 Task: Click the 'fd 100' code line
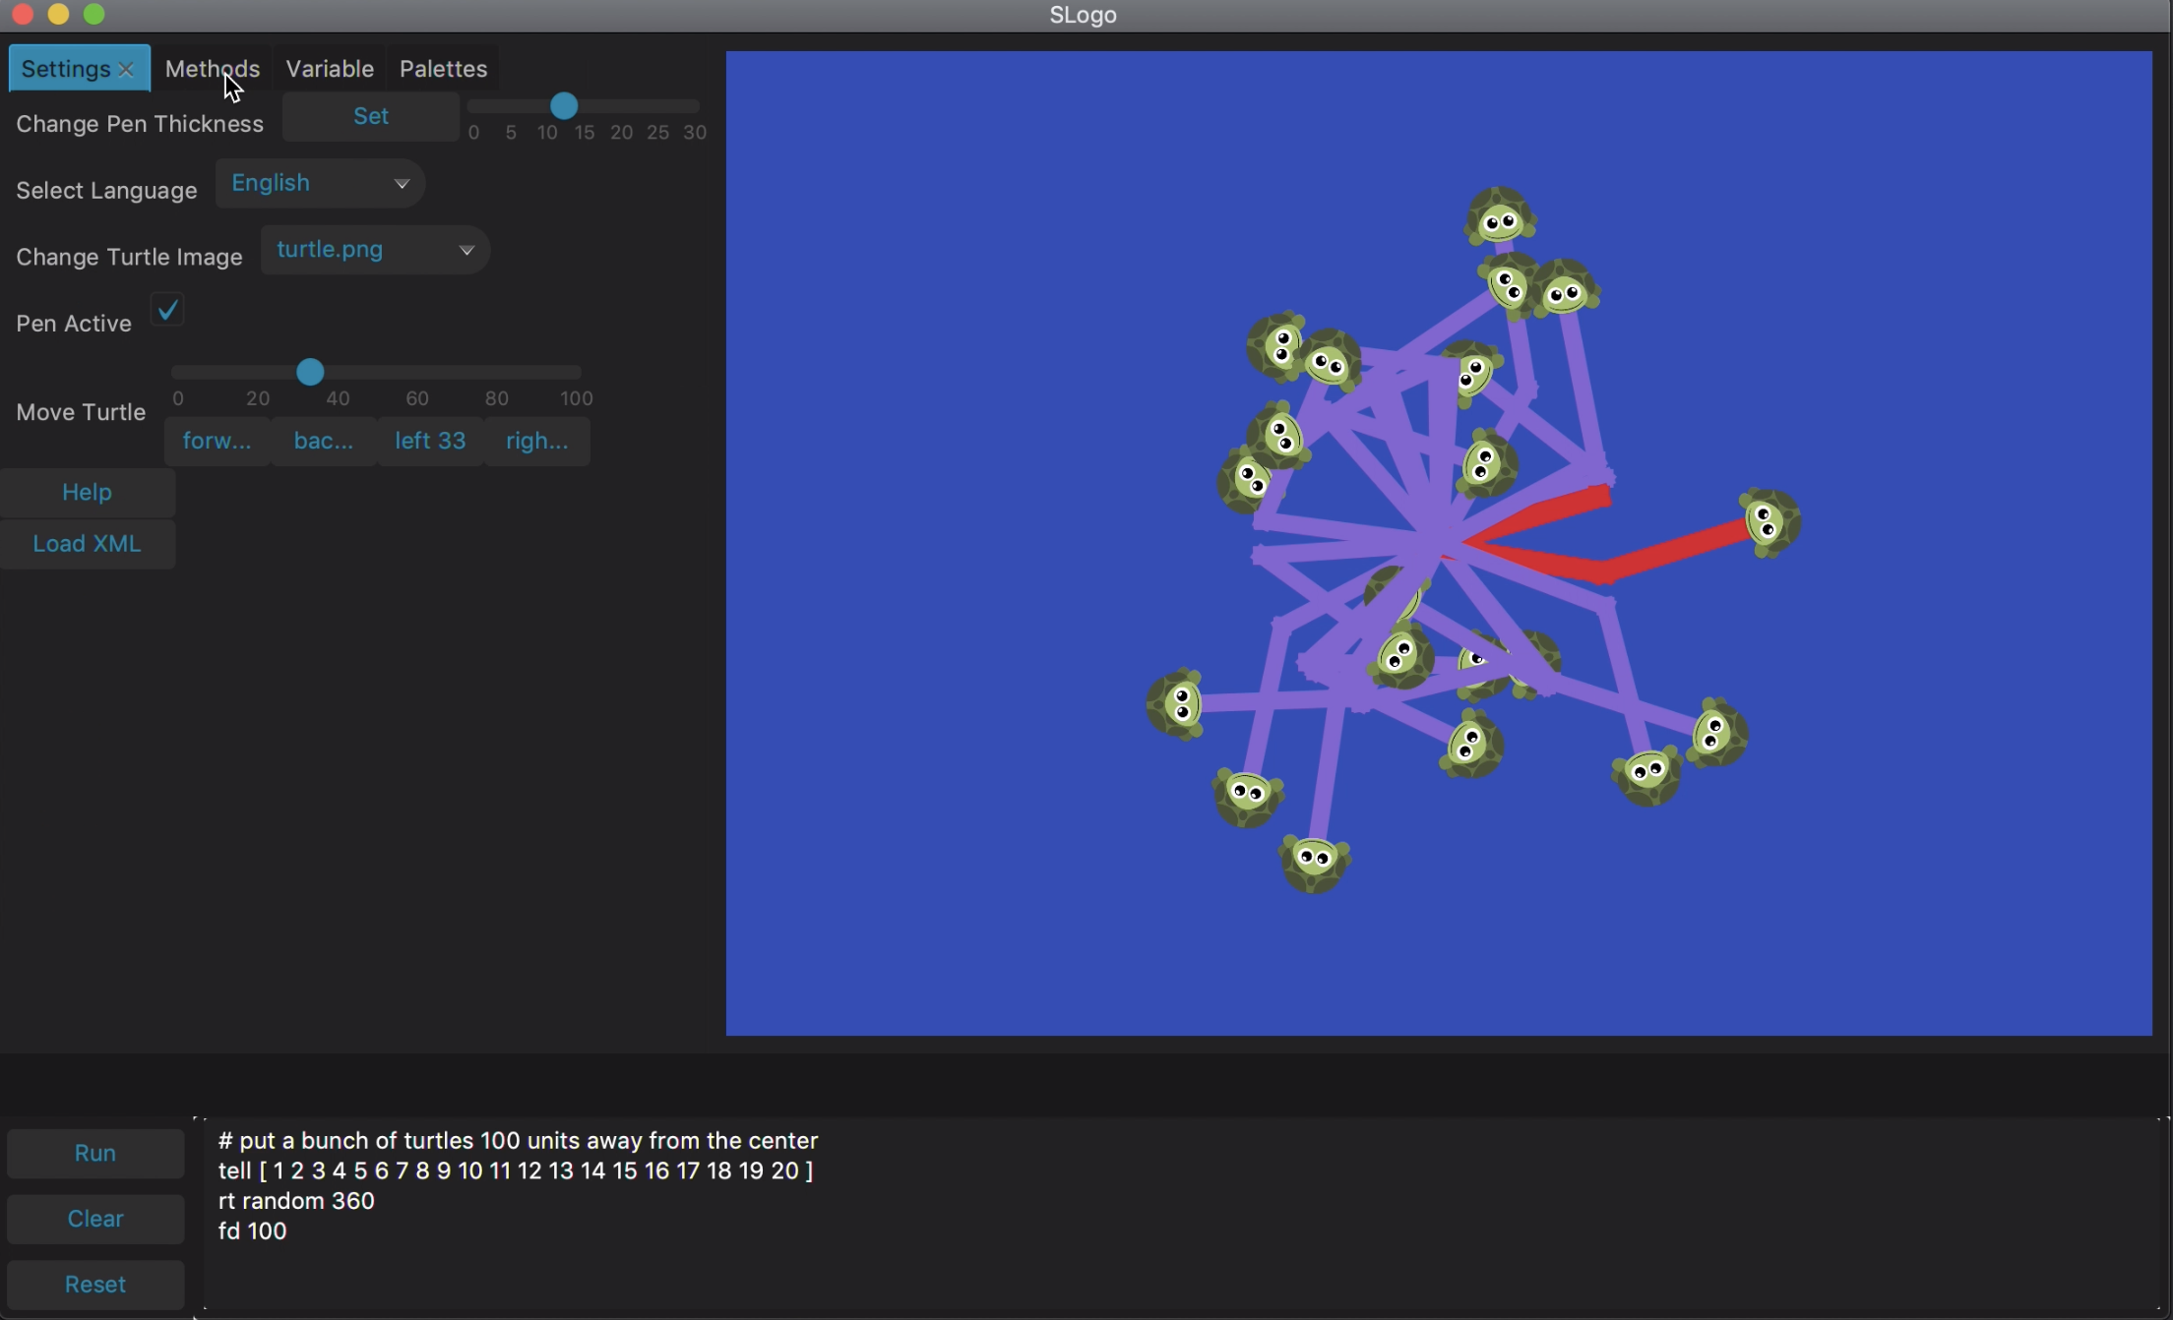coord(253,1231)
